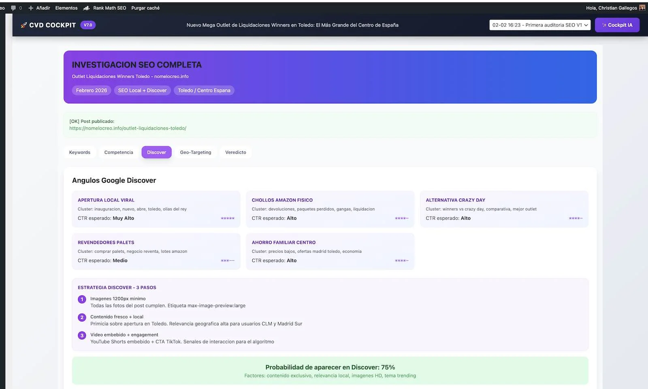Click the sparkle icon on Cockpit IA button
This screenshot has width=648, height=389.
[x=604, y=25]
